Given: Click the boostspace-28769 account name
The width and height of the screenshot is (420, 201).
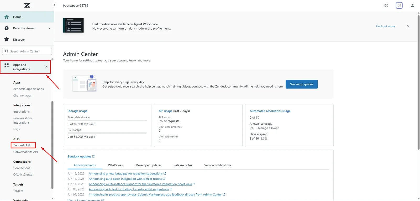Looking at the screenshot, I should pos(76,6).
